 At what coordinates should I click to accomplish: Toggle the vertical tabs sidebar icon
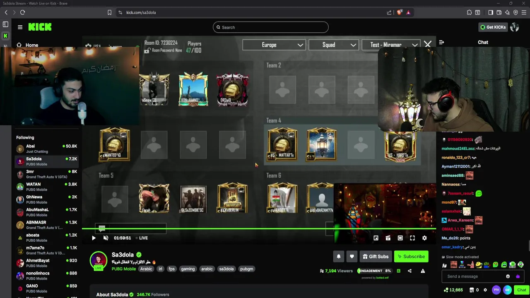[5, 24]
